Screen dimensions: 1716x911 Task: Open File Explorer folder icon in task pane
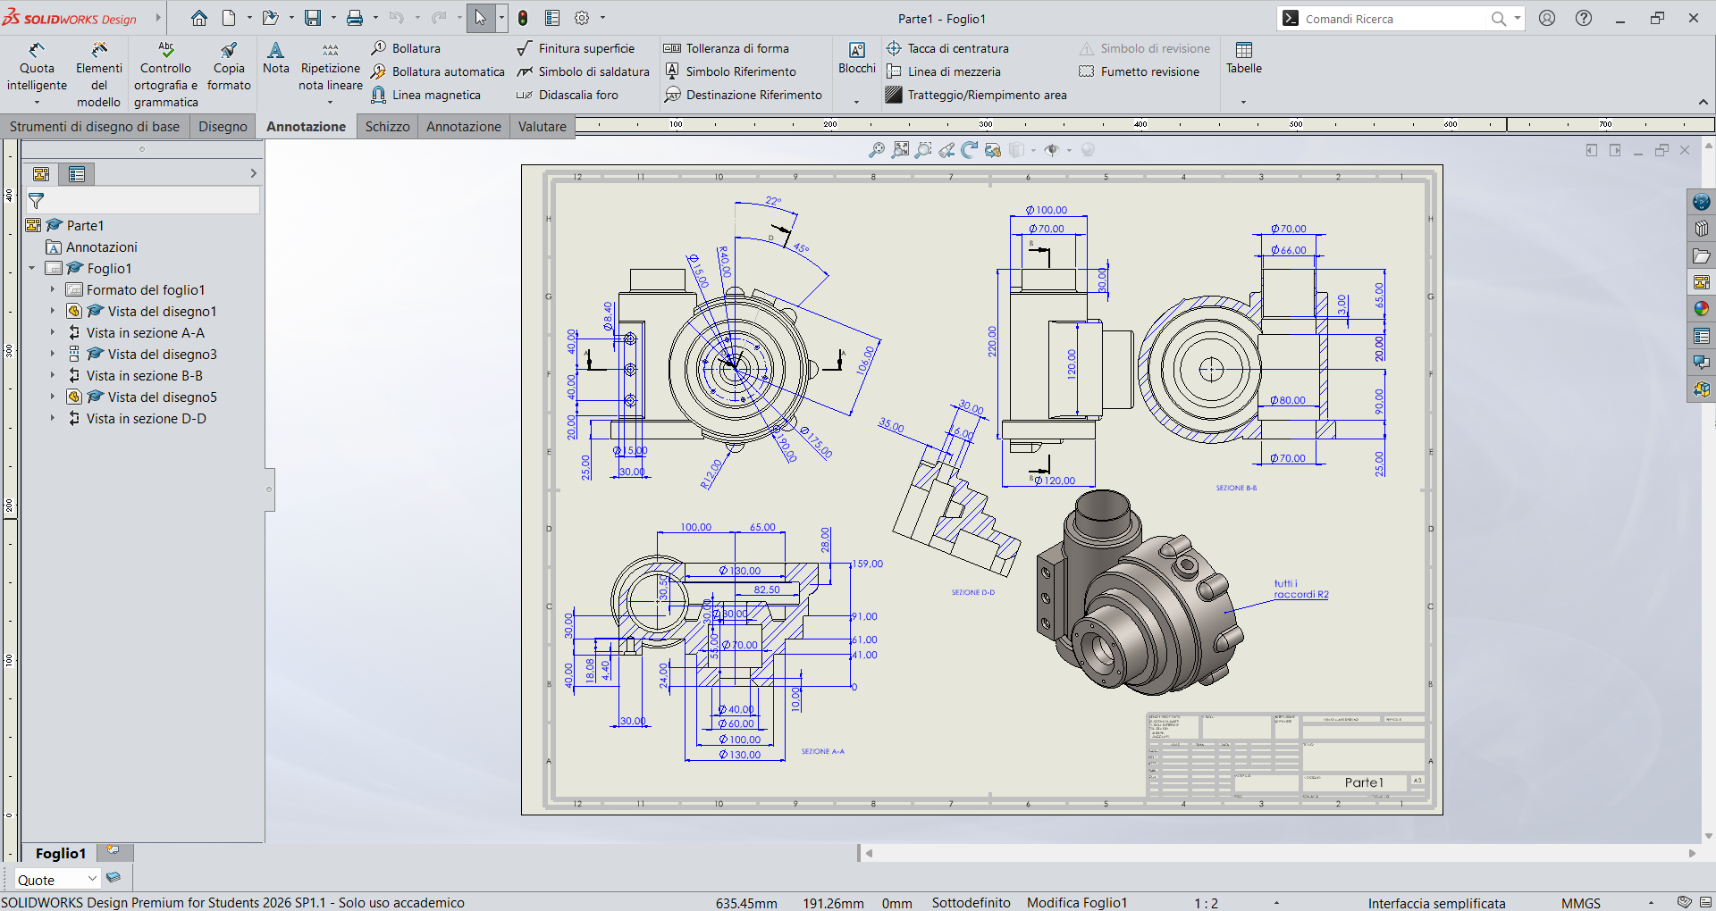(1701, 255)
